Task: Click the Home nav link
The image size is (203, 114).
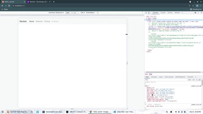Action: coord(32,21)
